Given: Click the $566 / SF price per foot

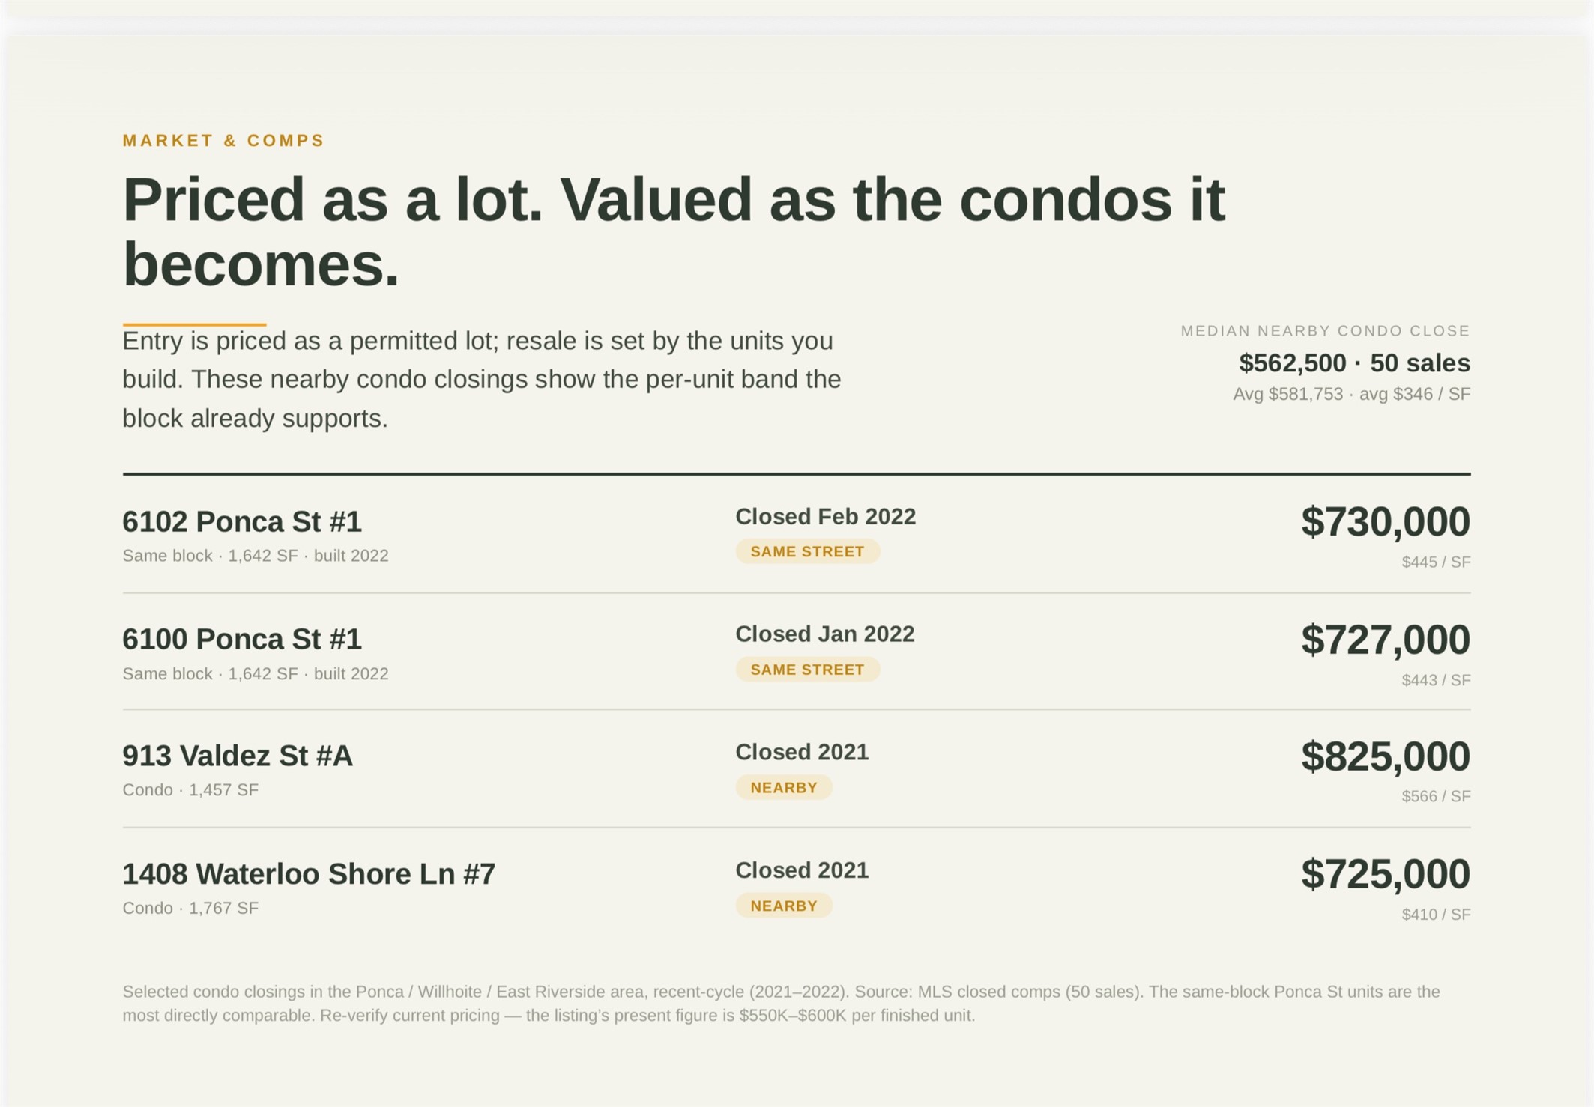Looking at the screenshot, I should coord(1436,796).
